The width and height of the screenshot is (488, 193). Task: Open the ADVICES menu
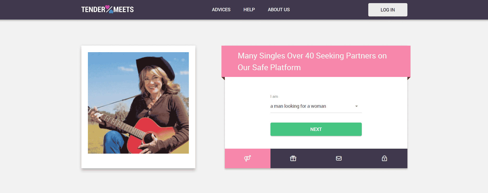(221, 10)
